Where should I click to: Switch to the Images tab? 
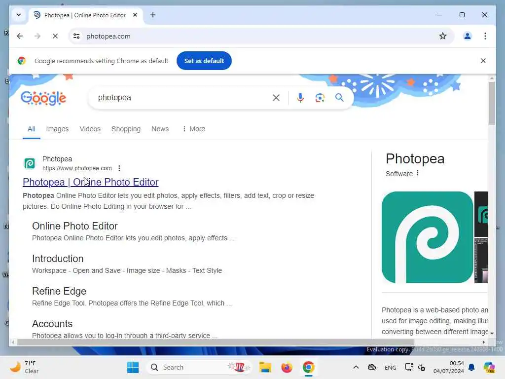57,129
